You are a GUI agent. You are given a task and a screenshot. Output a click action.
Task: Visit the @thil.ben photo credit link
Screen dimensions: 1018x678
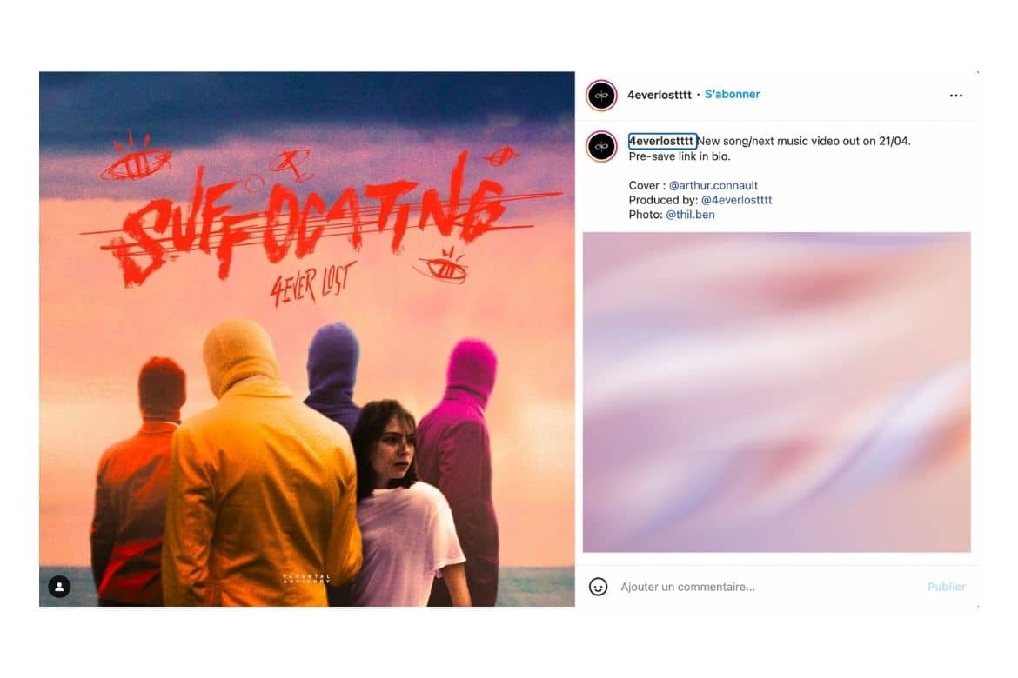click(690, 215)
